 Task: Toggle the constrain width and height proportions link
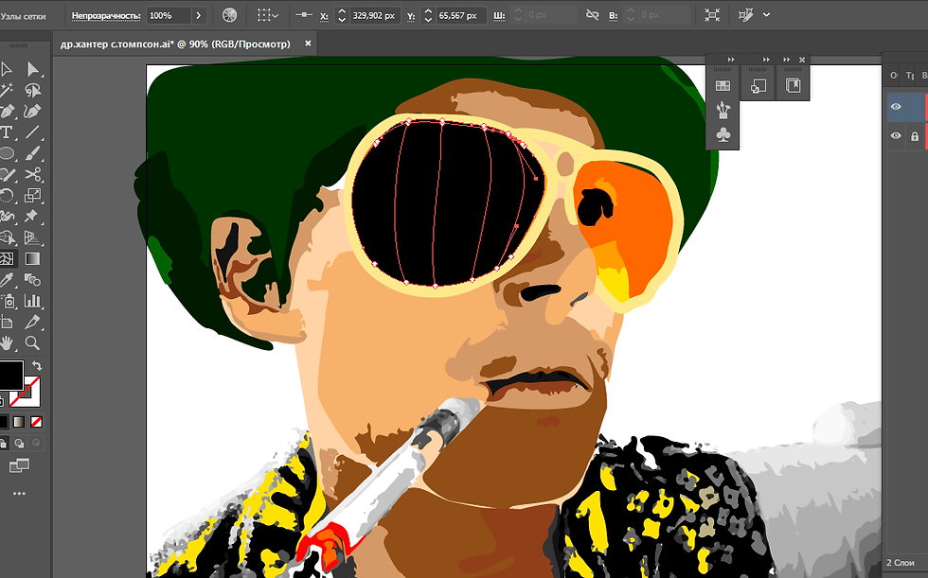point(593,15)
